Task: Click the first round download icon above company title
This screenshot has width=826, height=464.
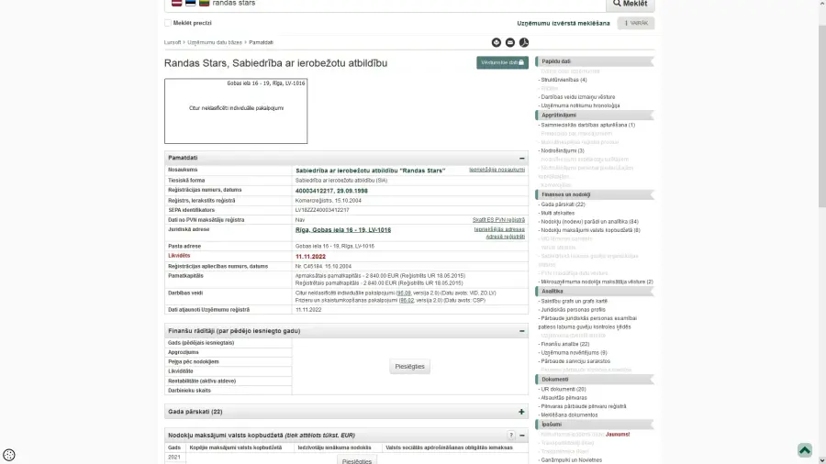Action: [x=497, y=42]
